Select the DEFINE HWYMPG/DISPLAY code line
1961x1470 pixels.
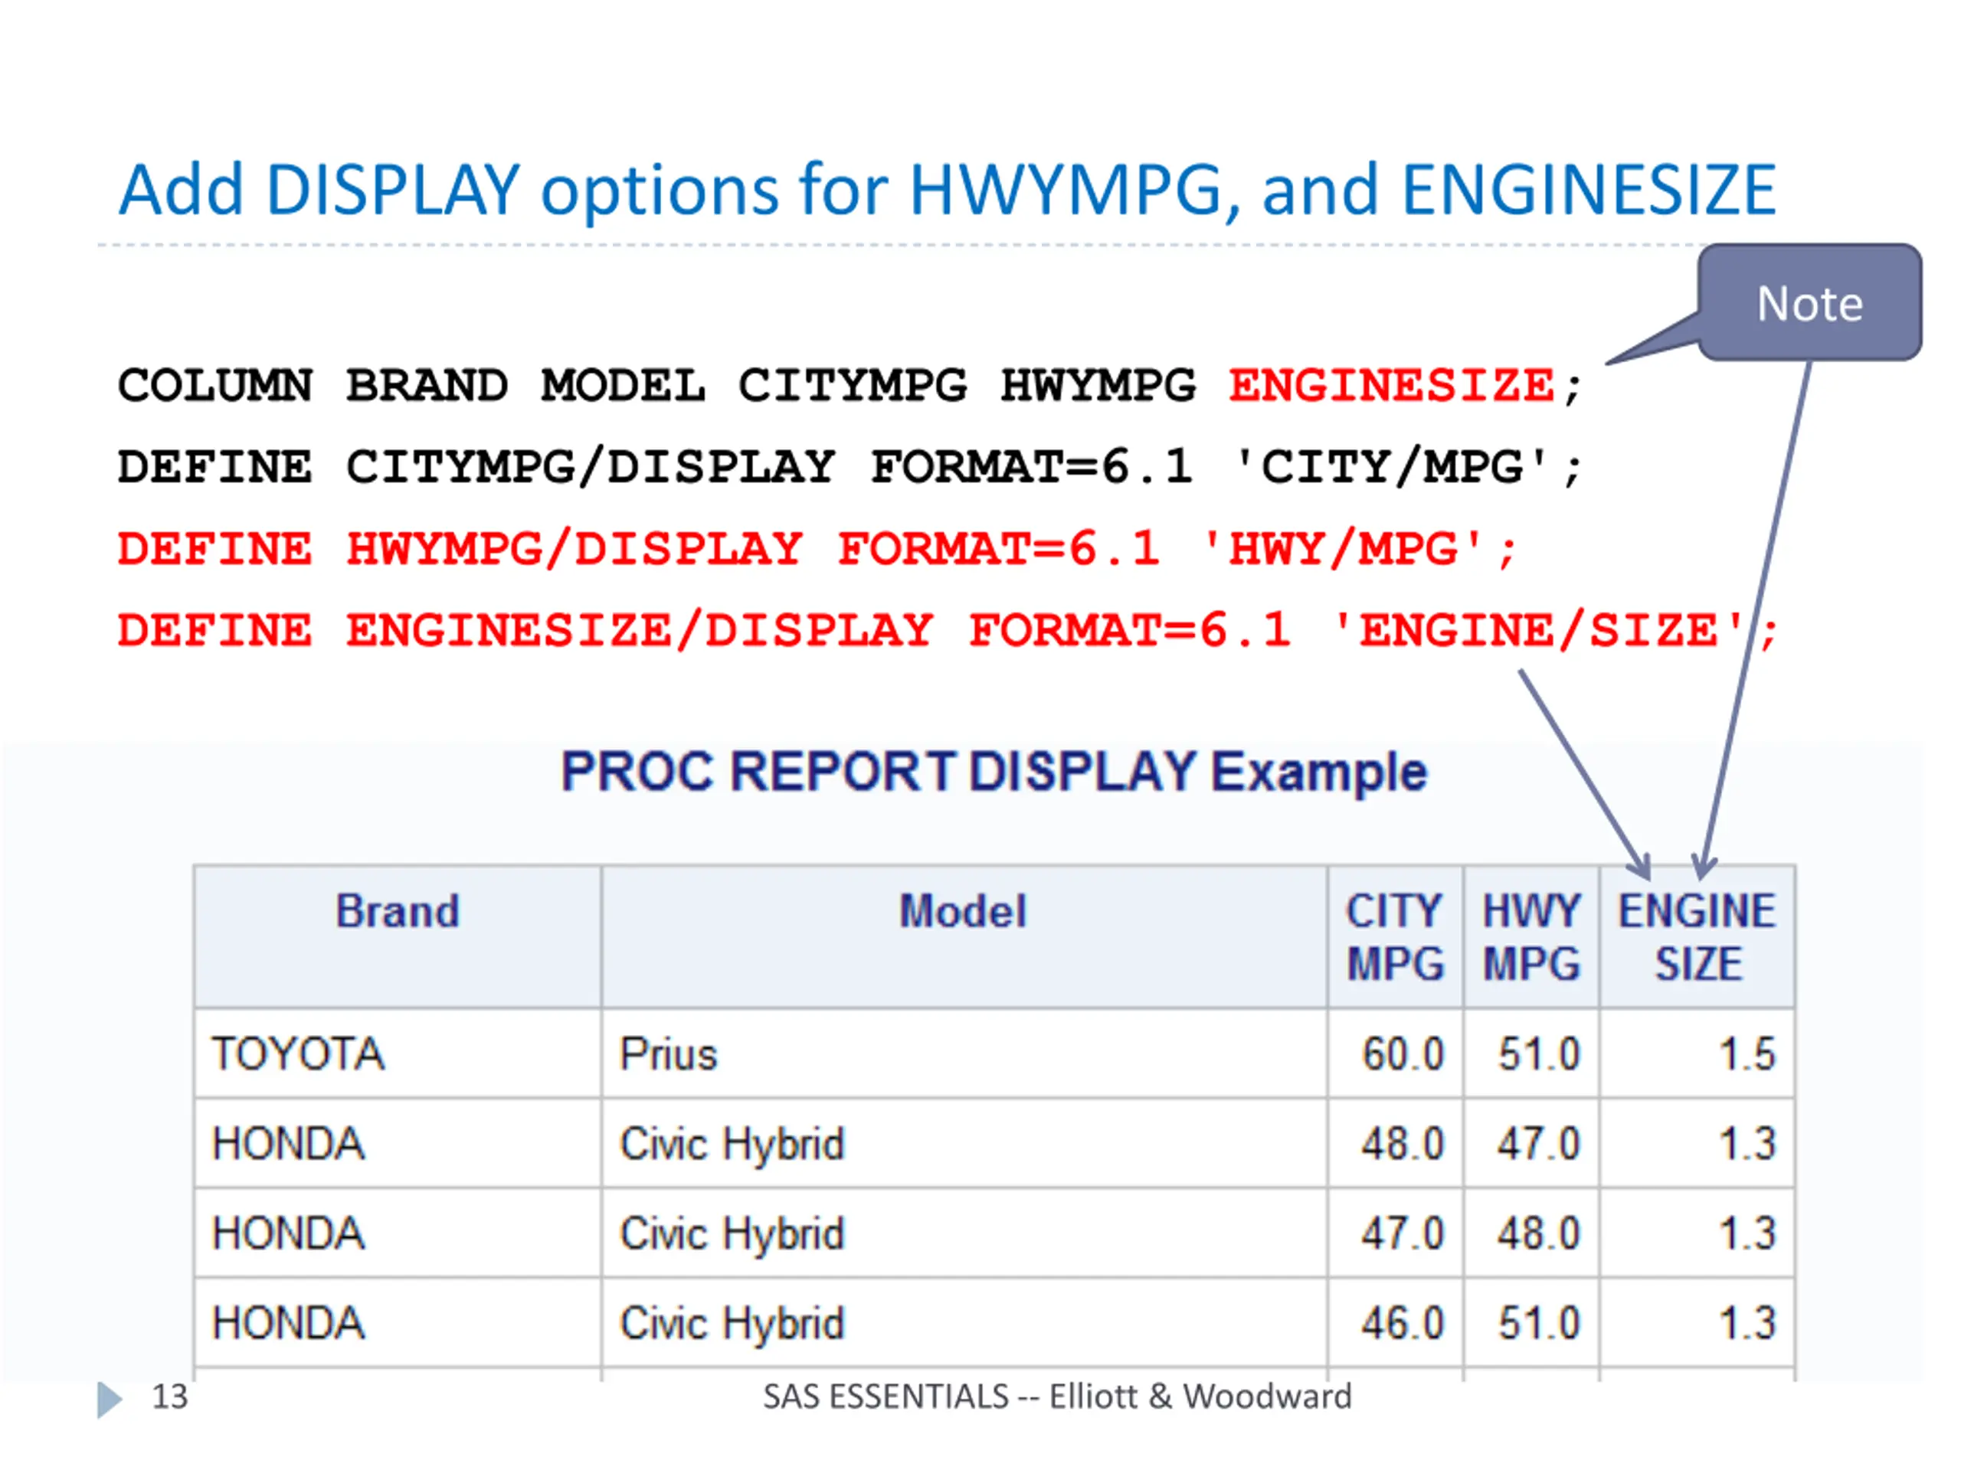tap(817, 548)
